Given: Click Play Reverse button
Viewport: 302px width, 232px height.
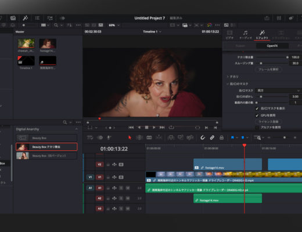Looking at the screenshot, I should click(x=139, y=128).
